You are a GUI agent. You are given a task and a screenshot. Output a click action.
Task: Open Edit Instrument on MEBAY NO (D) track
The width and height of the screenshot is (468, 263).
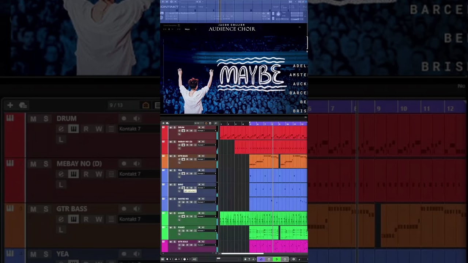click(183, 145)
